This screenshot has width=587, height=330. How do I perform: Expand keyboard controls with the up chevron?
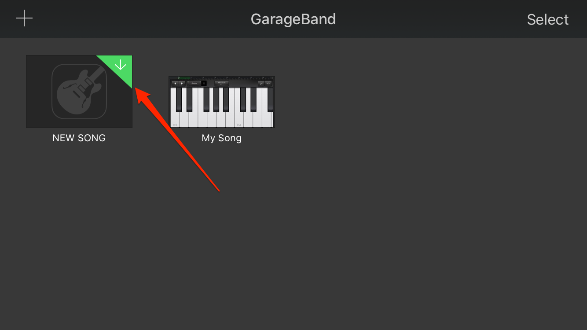pos(268,83)
